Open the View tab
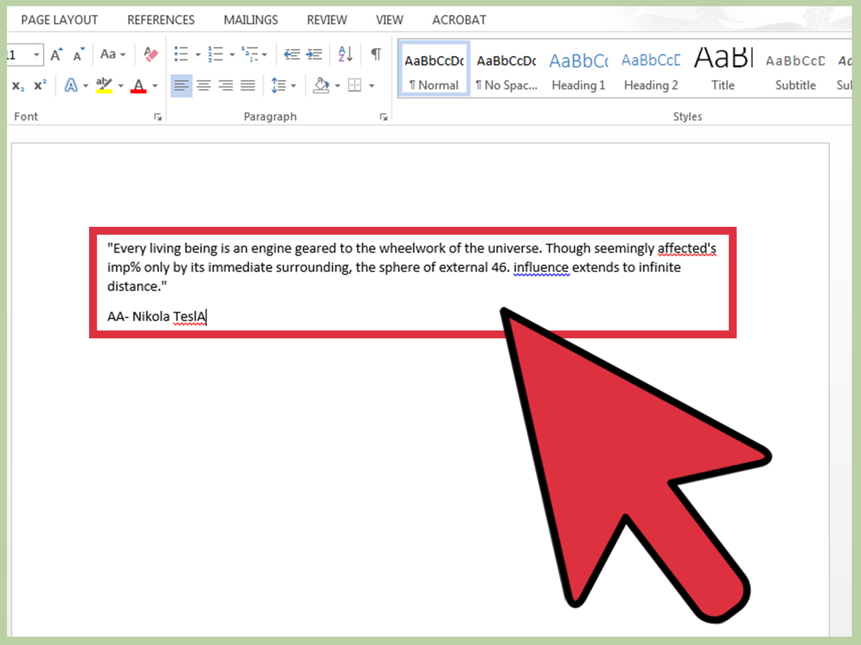Image resolution: width=861 pixels, height=645 pixels. (x=390, y=20)
